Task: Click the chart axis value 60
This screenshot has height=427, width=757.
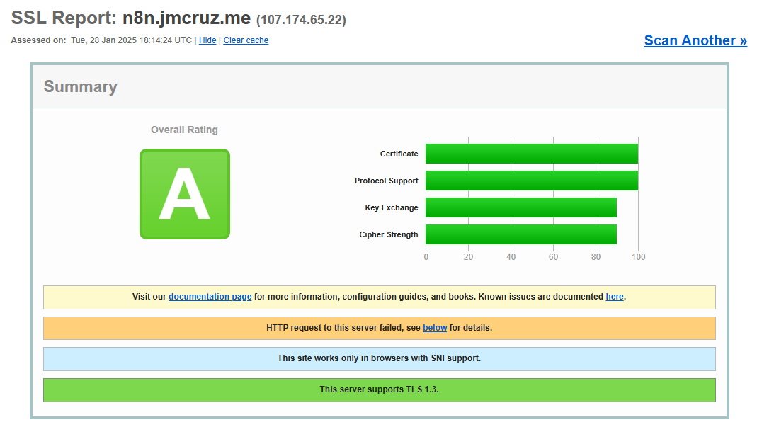Action: pos(553,257)
